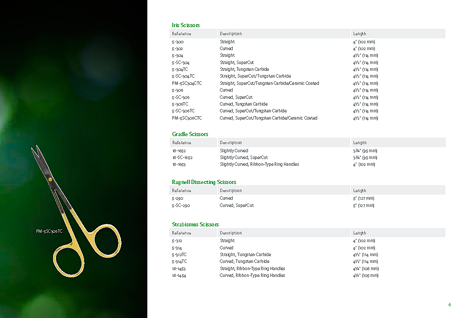Select reference 5-SC-290 under Ragnell scissors
Viewport: 467px width, 318px height.
pyautogui.click(x=181, y=206)
